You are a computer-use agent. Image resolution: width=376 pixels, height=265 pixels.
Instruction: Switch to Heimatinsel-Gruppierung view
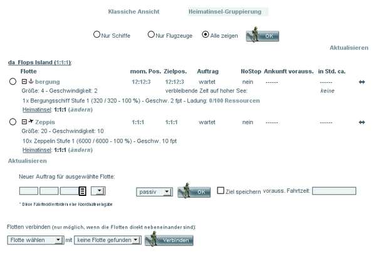[x=225, y=11]
